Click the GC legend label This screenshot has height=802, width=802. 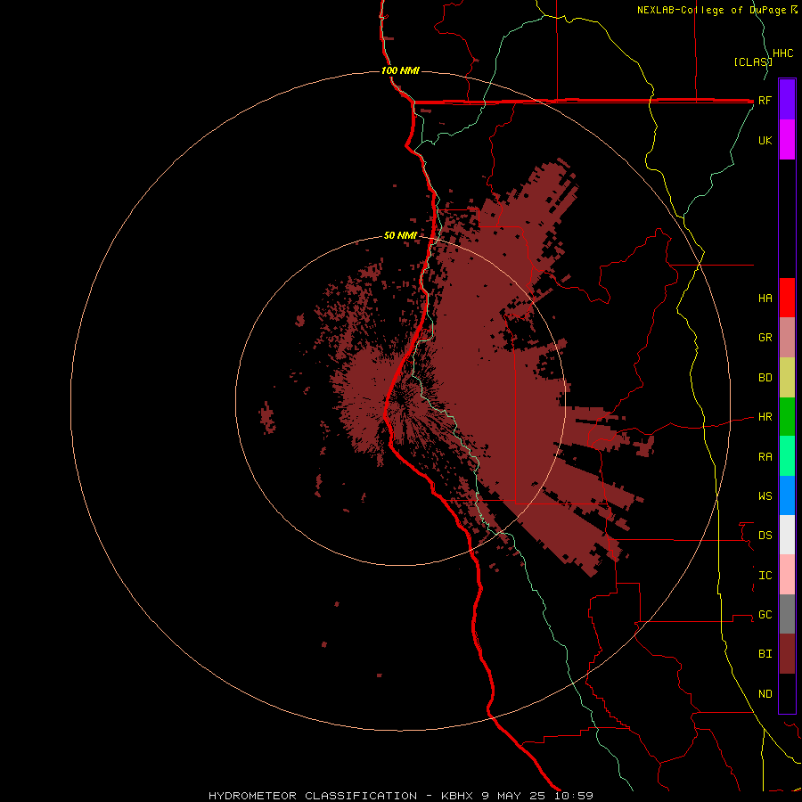click(x=765, y=614)
